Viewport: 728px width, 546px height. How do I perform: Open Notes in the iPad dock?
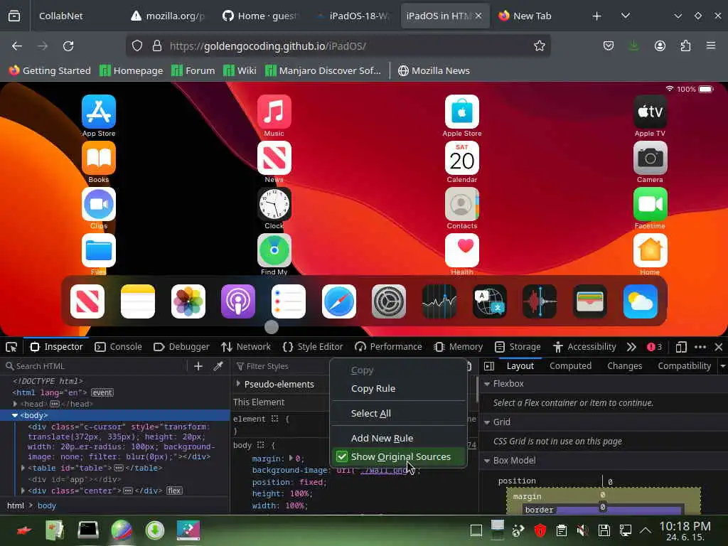tap(137, 301)
